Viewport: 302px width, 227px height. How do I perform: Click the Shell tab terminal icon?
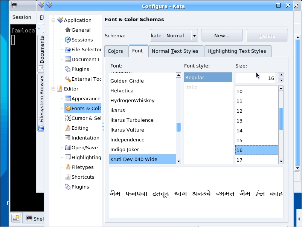pos(29,218)
